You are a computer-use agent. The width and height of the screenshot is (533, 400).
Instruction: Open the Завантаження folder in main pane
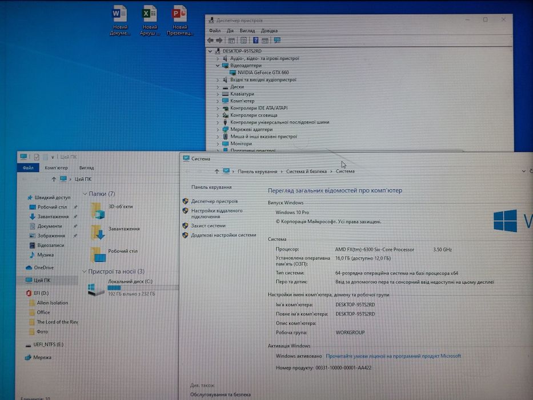[115, 233]
